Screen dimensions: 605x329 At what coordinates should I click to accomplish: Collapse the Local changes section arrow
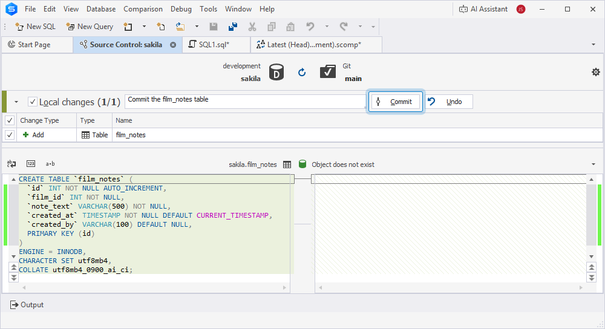pos(16,102)
